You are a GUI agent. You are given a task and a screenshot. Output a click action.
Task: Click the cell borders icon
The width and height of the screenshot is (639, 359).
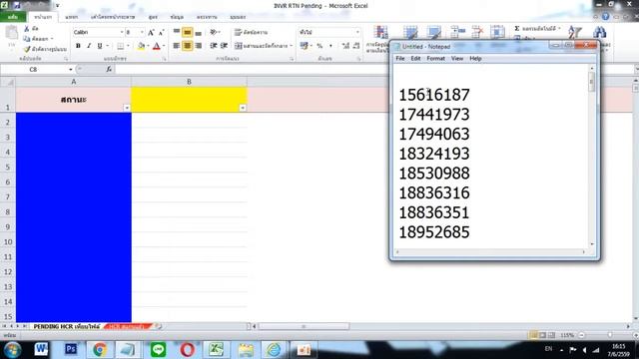click(121, 46)
